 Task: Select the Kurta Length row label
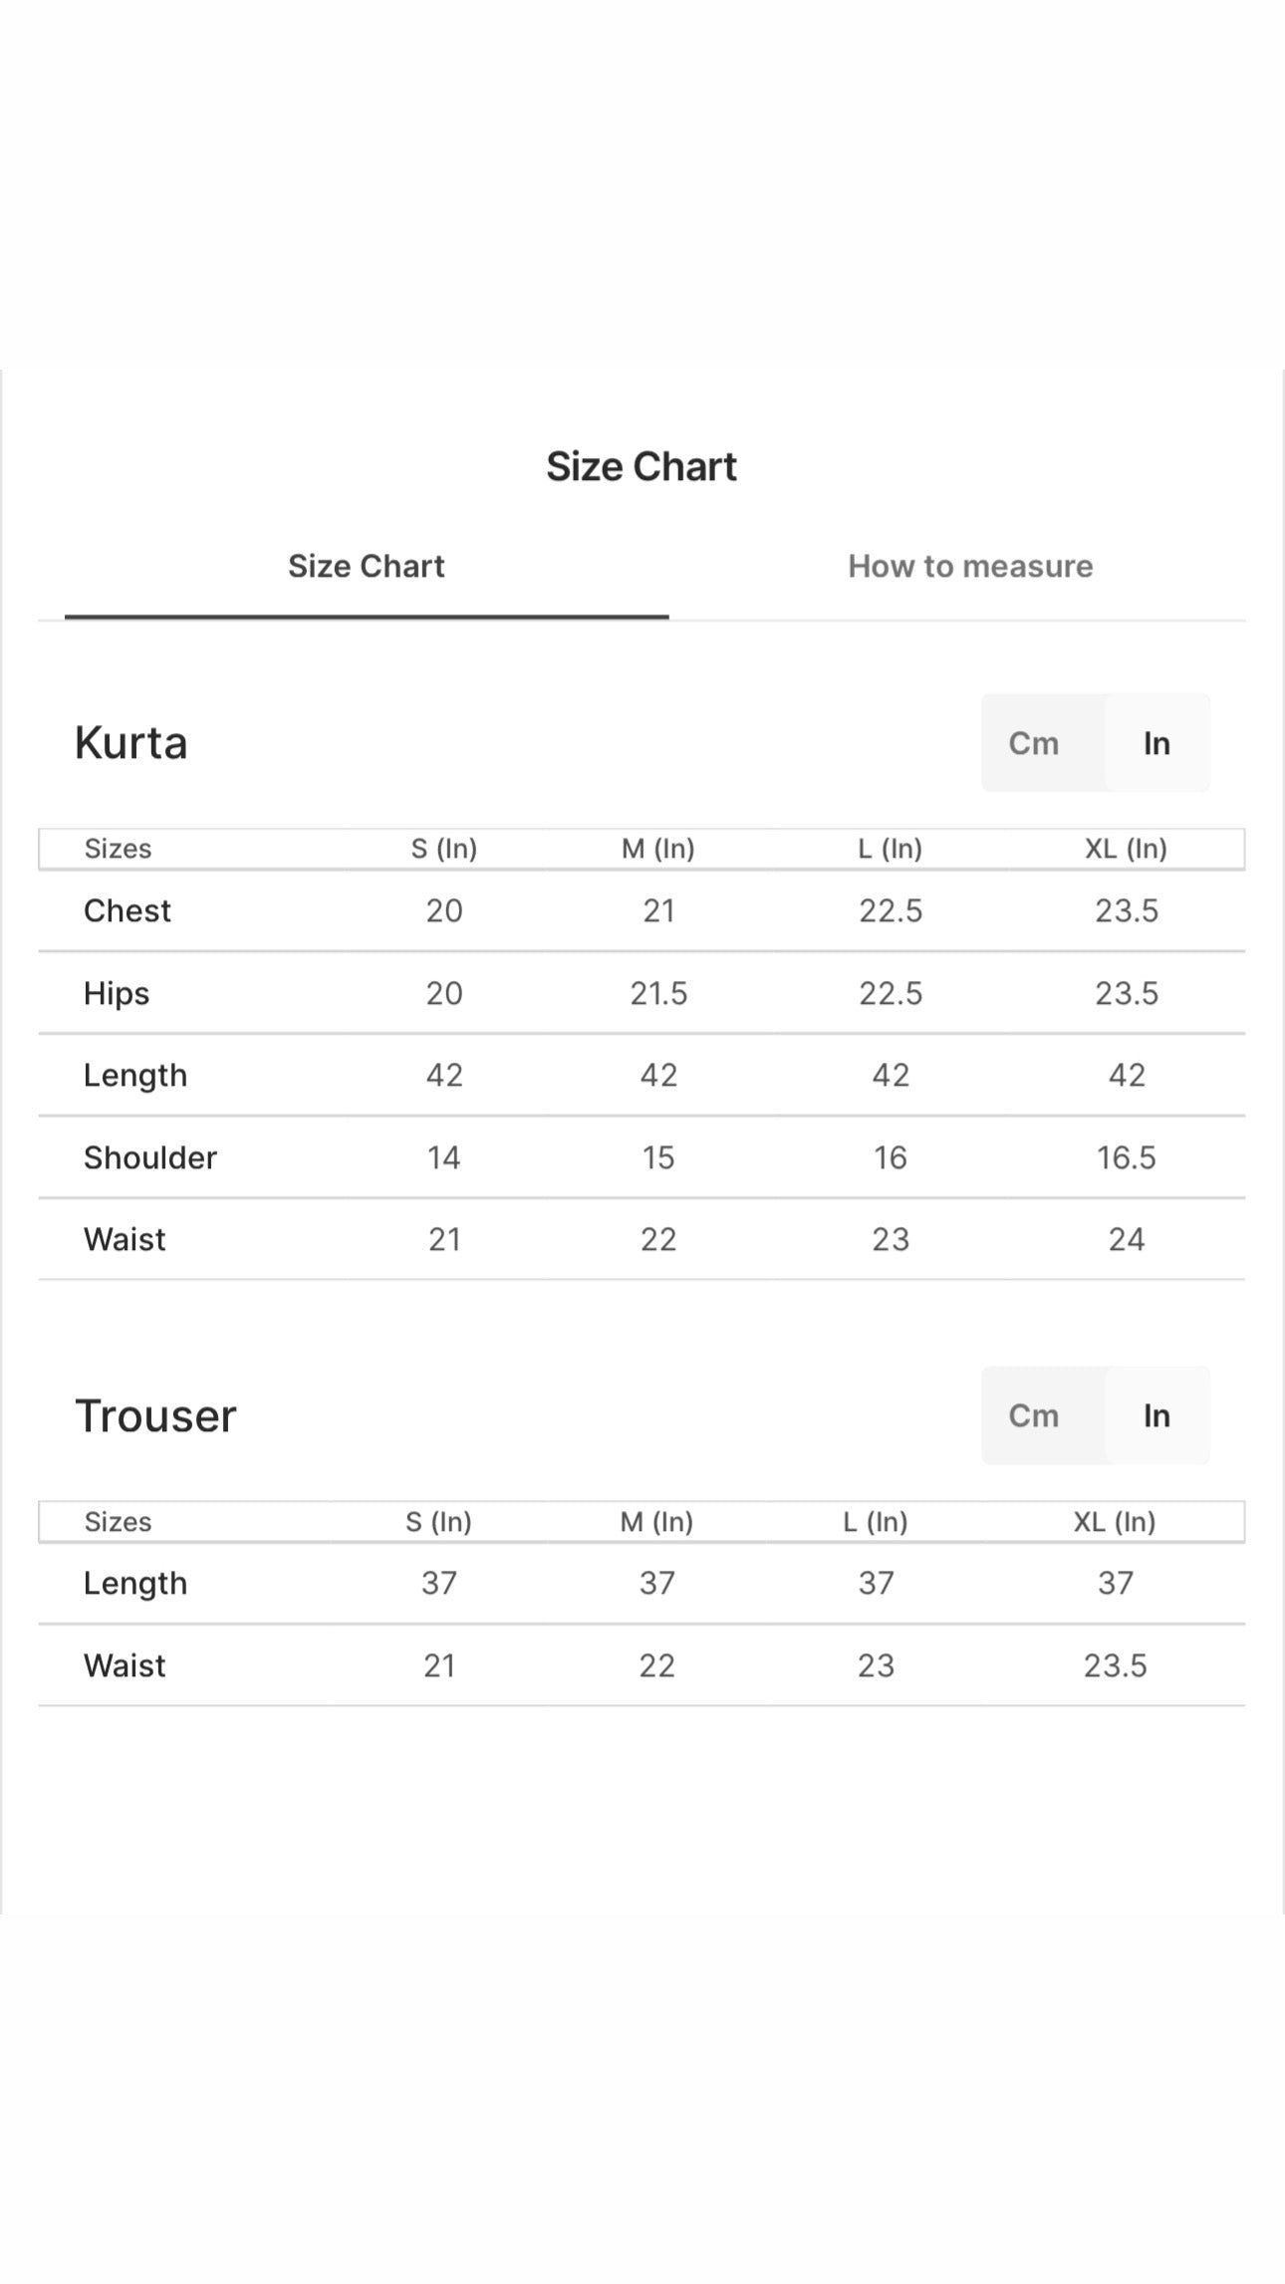(135, 1076)
